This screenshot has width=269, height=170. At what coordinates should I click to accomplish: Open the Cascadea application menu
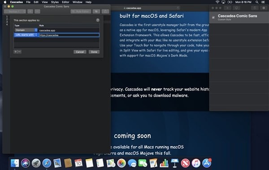(x=16, y=2)
